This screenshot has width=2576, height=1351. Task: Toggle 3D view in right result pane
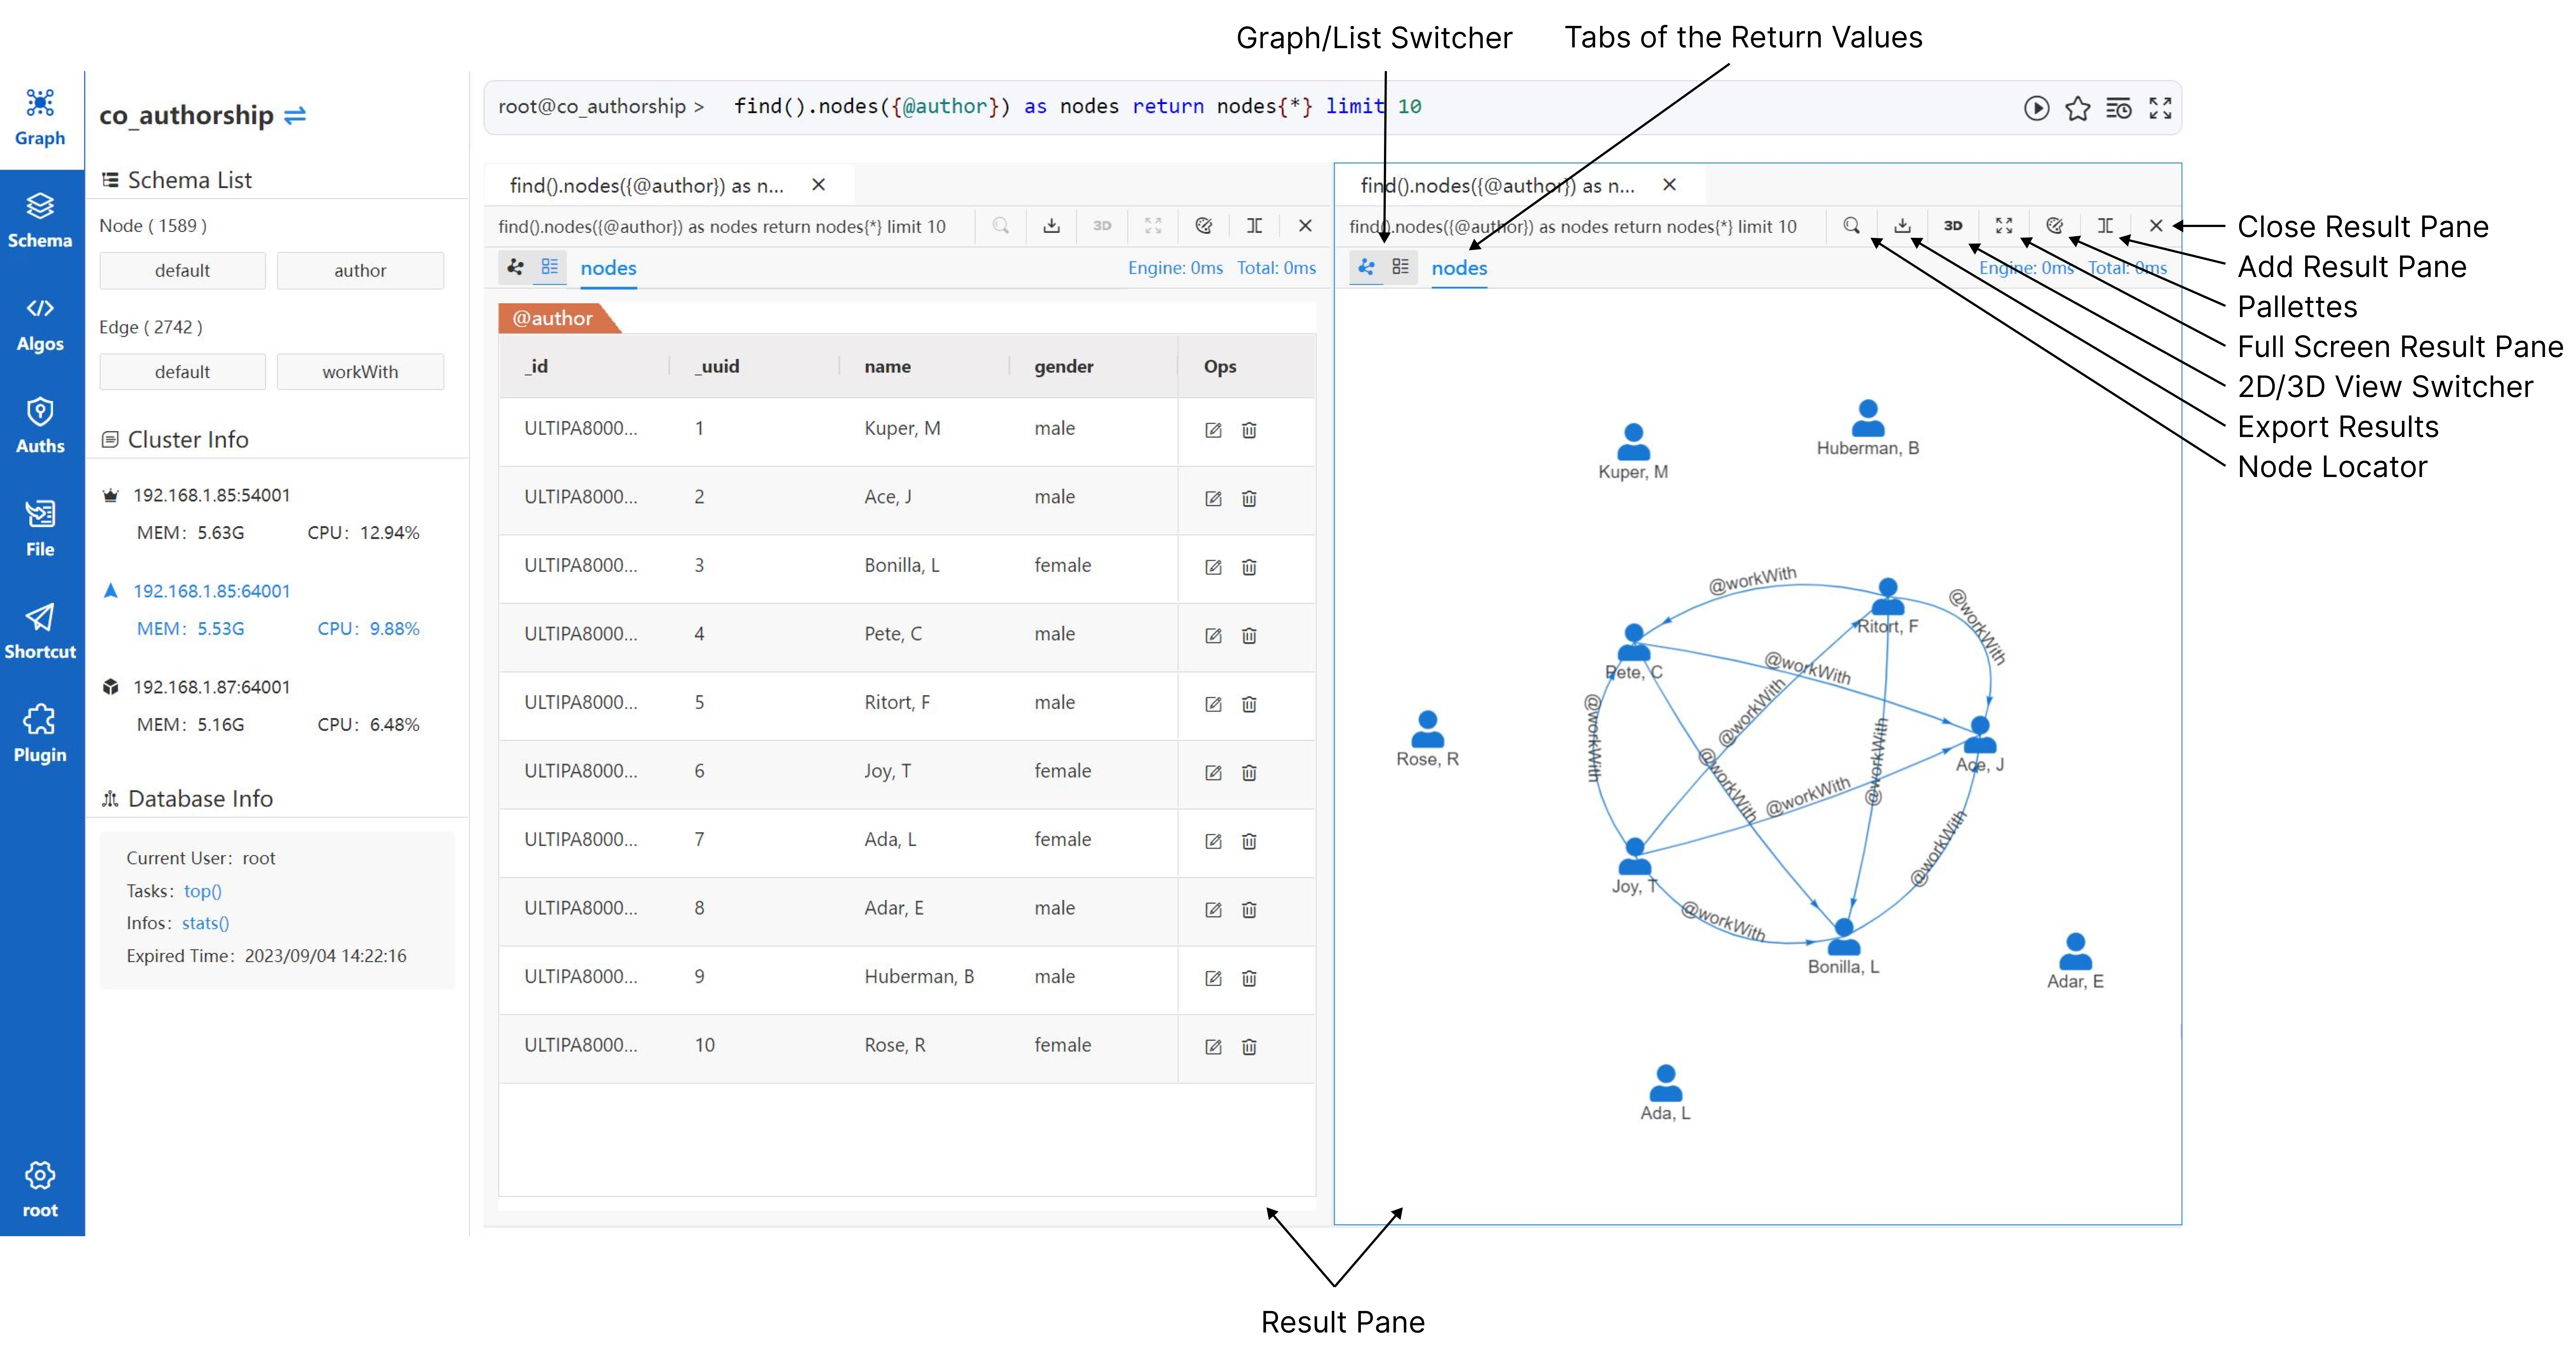click(x=1953, y=226)
